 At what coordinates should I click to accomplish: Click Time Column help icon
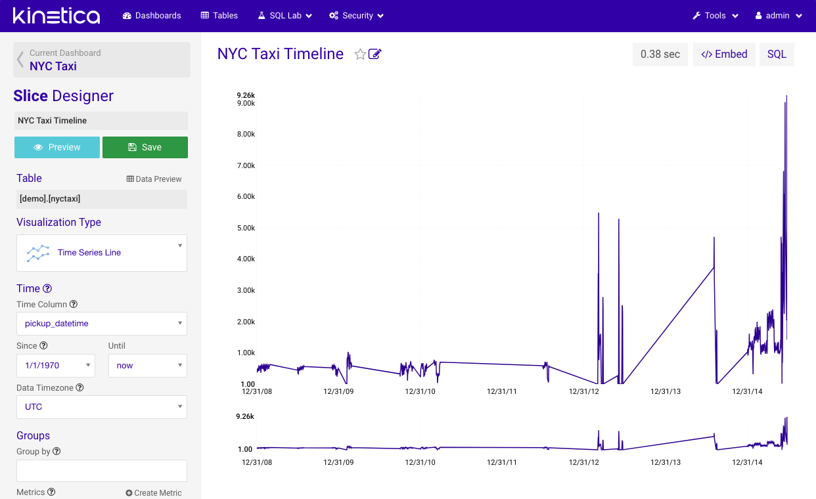coord(74,305)
